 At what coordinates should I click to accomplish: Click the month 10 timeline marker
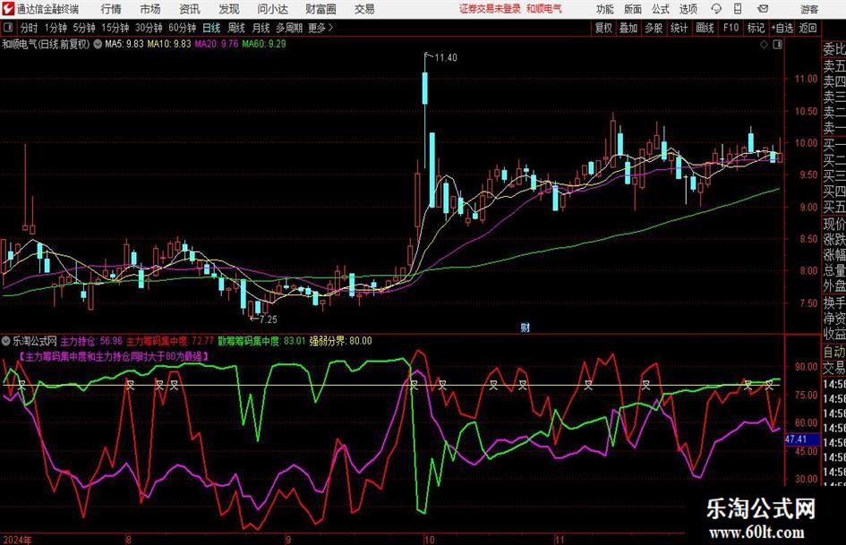coord(430,540)
